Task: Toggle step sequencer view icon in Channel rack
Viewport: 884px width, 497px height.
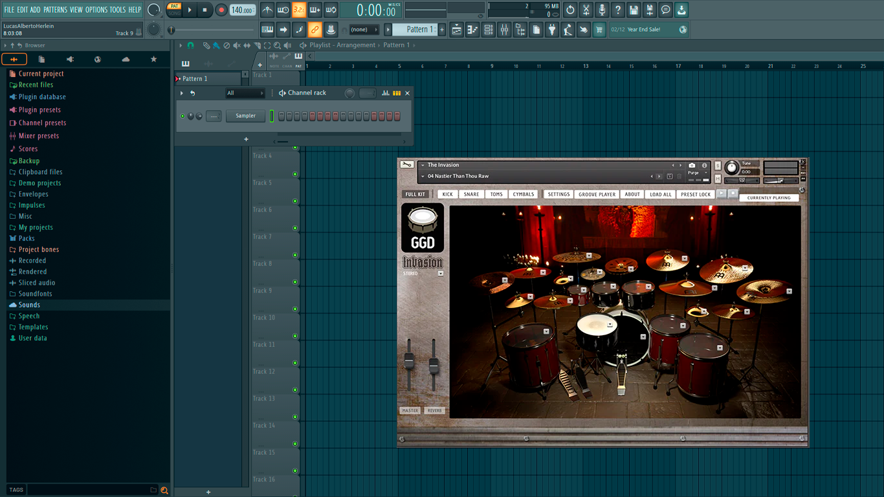Action: [397, 93]
